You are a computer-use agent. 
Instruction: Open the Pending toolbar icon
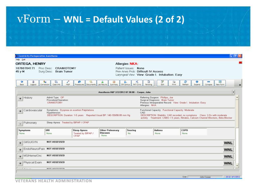149,83
